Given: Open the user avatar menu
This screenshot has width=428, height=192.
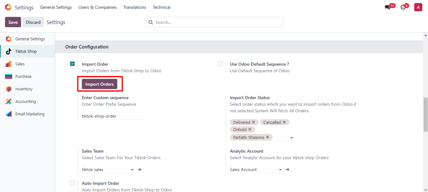Looking at the screenshot, I should tap(418, 7).
